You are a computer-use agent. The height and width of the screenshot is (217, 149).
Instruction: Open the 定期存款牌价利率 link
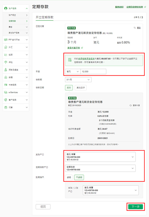135,7
